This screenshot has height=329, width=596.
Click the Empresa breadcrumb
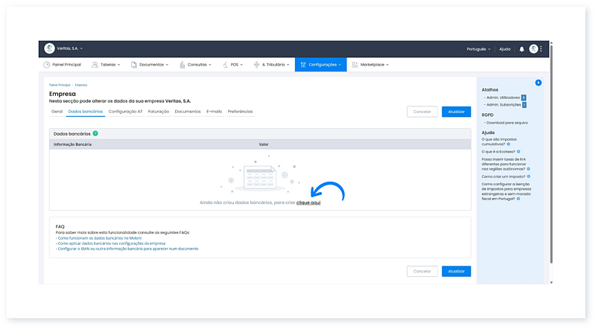pos(81,85)
